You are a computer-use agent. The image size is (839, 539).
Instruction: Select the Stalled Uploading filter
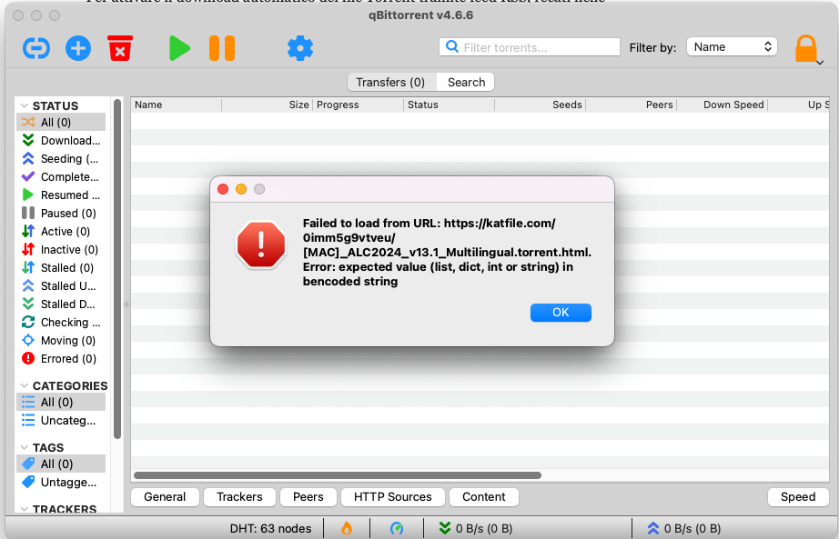coord(61,286)
